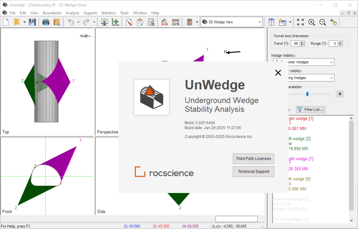The height and width of the screenshot is (229, 358).
Task: Click the zoom in magnifier
Action: pos(311,22)
